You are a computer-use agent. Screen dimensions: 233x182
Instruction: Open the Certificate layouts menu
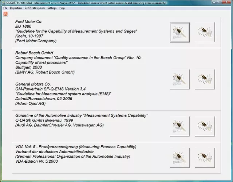pos(35,8)
